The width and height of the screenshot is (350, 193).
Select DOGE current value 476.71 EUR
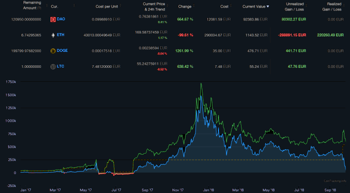[257, 51]
